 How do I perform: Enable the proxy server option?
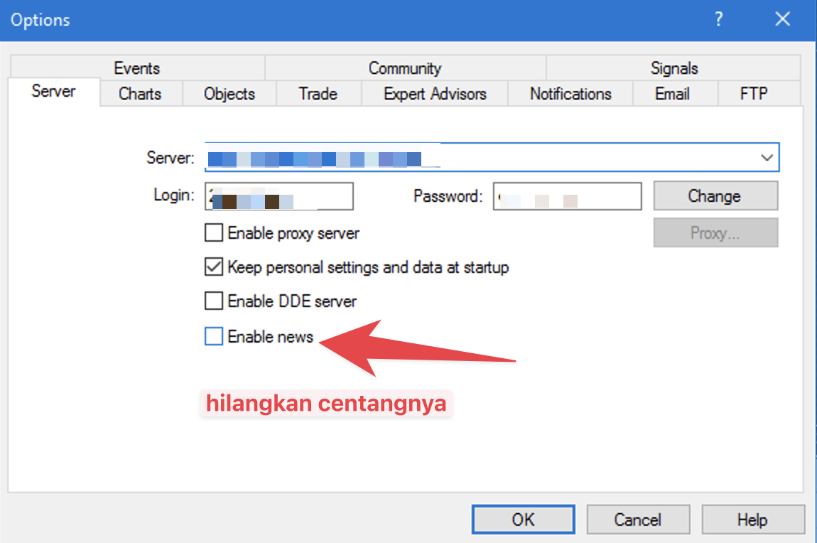213,232
